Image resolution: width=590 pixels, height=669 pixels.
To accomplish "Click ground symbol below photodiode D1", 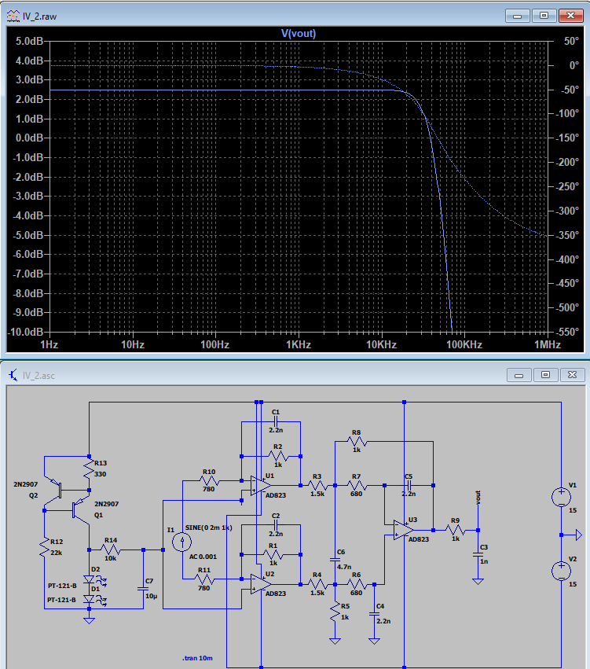I will click(x=89, y=621).
